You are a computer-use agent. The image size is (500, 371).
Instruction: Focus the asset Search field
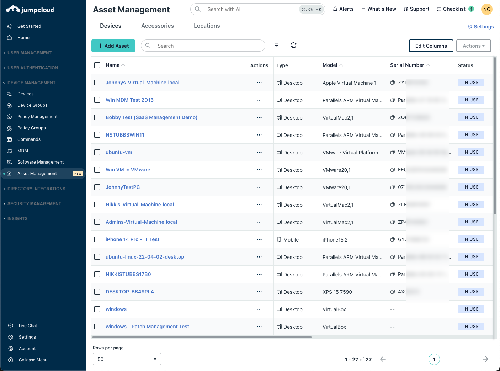tap(203, 46)
